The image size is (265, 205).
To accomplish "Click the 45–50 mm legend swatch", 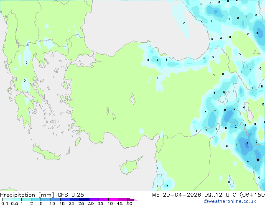I will coord(123,200).
